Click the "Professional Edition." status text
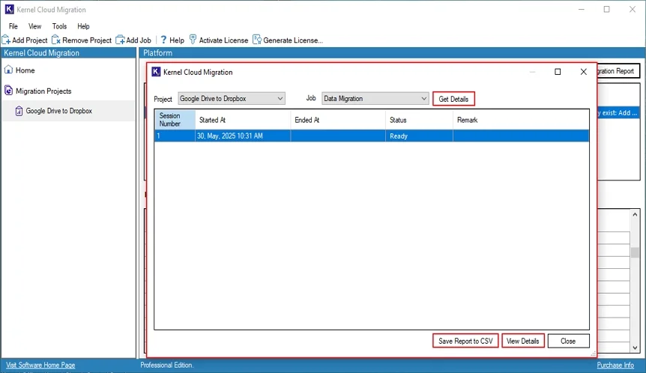The image size is (646, 373). click(167, 365)
